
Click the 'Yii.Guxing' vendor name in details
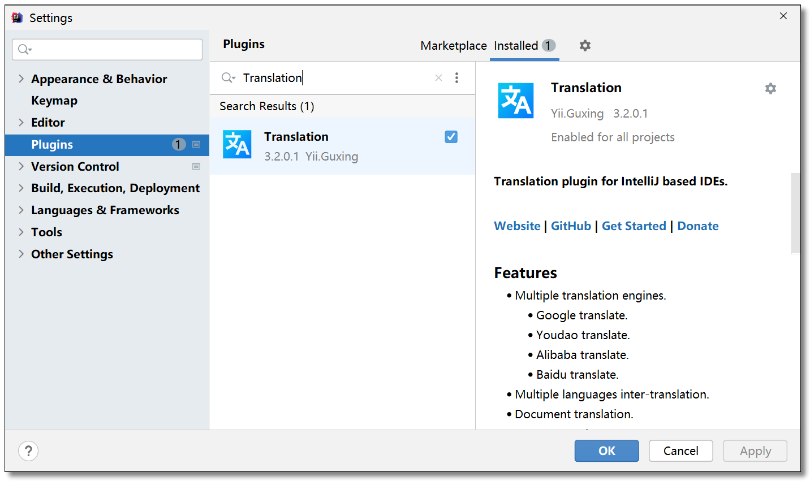pyautogui.click(x=578, y=114)
